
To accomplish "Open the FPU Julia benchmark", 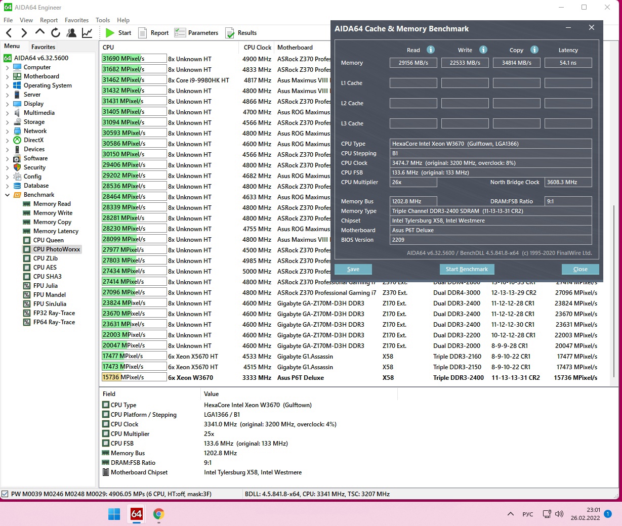I will pyautogui.click(x=46, y=286).
